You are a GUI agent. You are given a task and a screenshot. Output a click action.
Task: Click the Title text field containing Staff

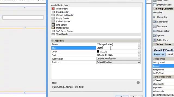pyautogui.click(x=117, y=48)
